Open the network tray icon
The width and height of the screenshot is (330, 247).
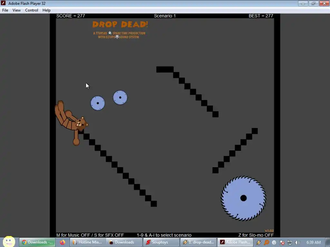point(290,242)
